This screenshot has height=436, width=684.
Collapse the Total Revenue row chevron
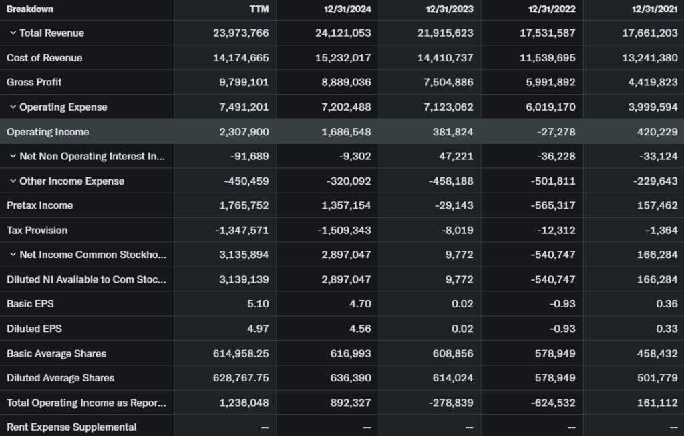(x=13, y=33)
